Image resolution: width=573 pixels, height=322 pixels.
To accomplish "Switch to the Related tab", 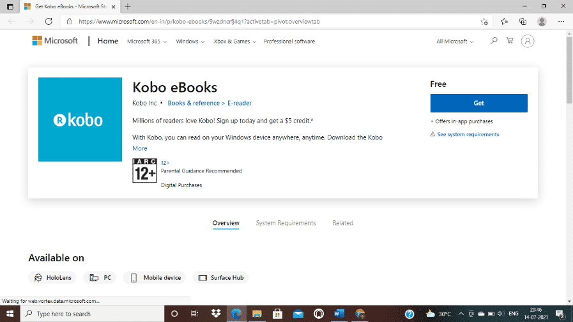I will pyautogui.click(x=343, y=223).
